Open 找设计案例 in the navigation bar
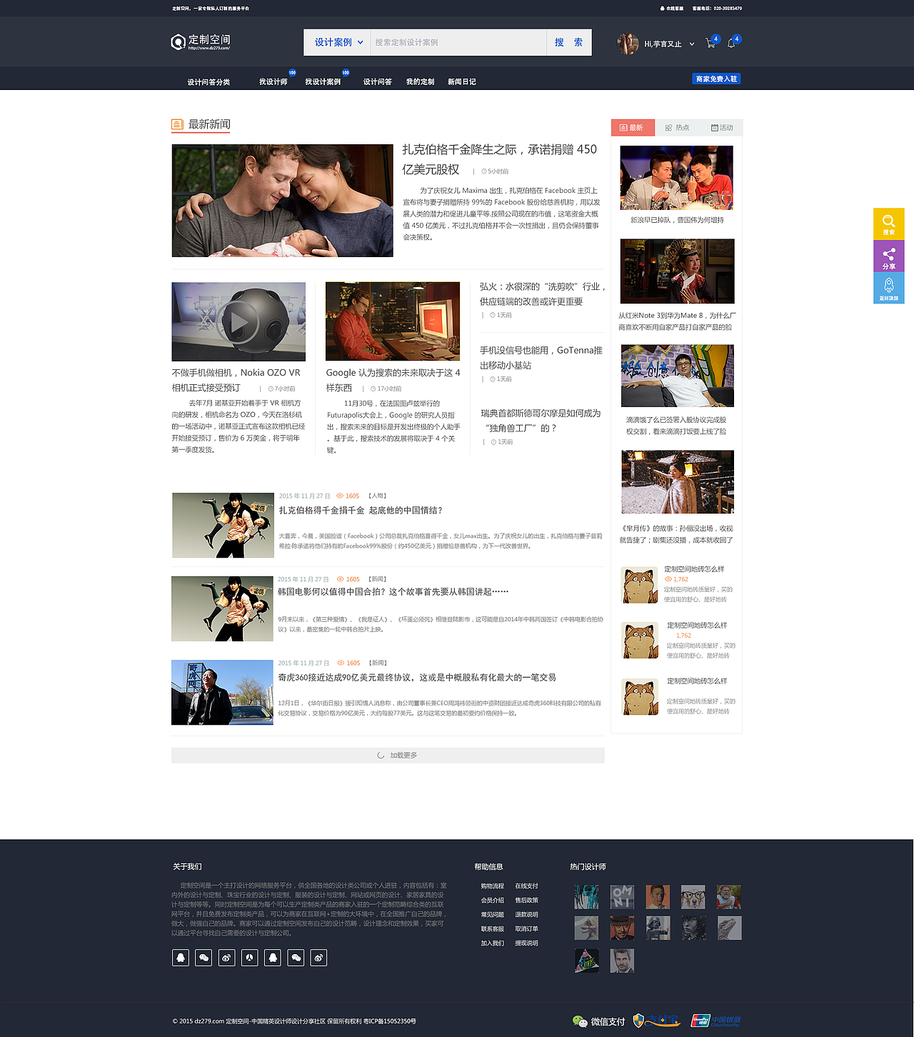This screenshot has height=1037, width=914. tap(323, 82)
